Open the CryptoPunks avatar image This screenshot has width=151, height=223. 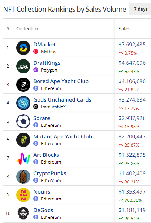[x=23, y=177]
